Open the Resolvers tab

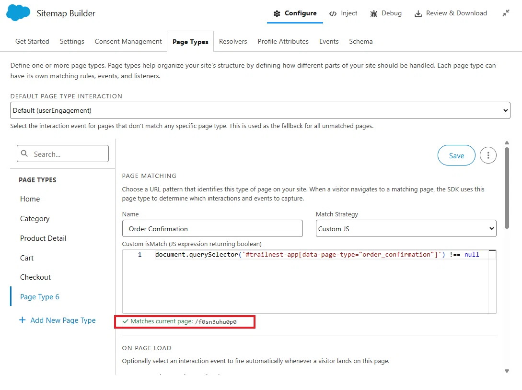click(233, 41)
